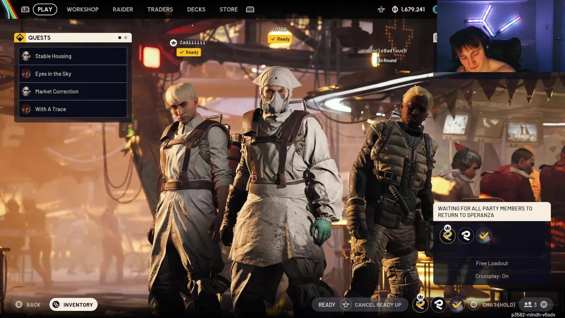
Task: Switch to the WORKSHOP tab
Action: coord(83,9)
